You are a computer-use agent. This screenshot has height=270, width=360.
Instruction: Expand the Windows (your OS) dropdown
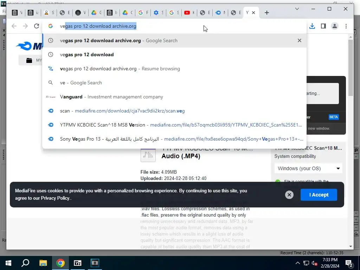pos(308,168)
